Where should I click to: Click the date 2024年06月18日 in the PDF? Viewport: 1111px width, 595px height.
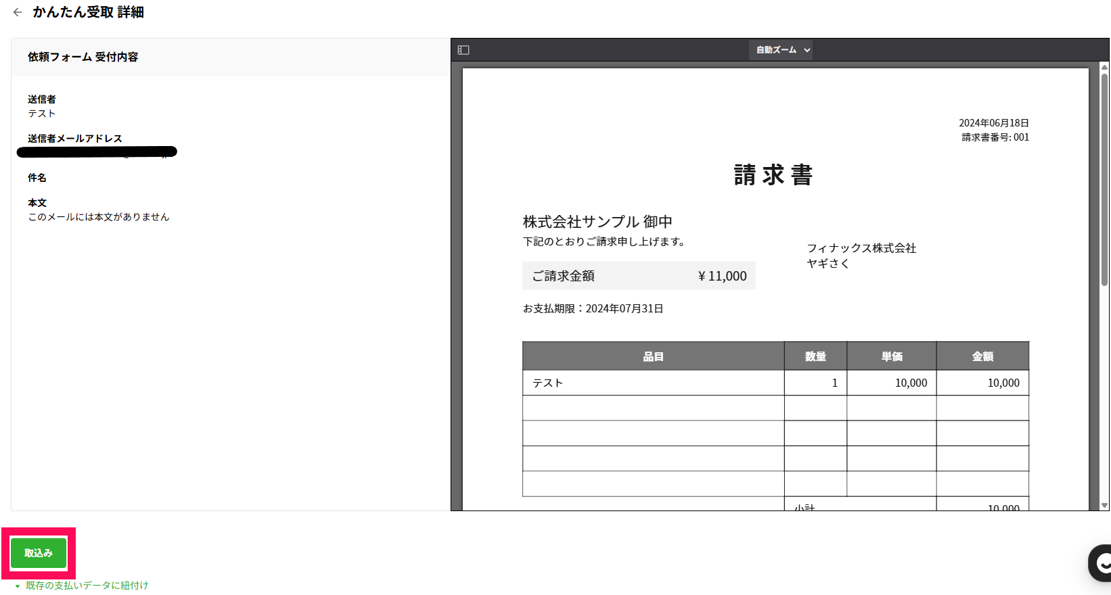[994, 123]
